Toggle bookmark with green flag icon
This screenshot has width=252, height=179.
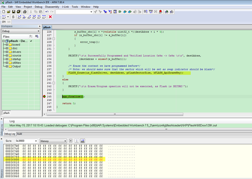(120, 12)
